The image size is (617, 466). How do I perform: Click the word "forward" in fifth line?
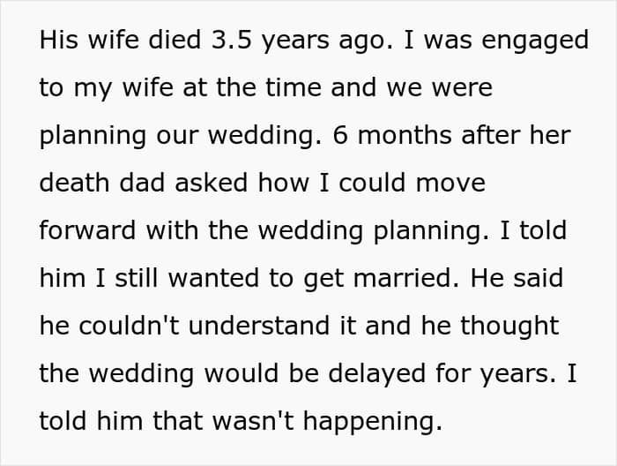coord(87,230)
